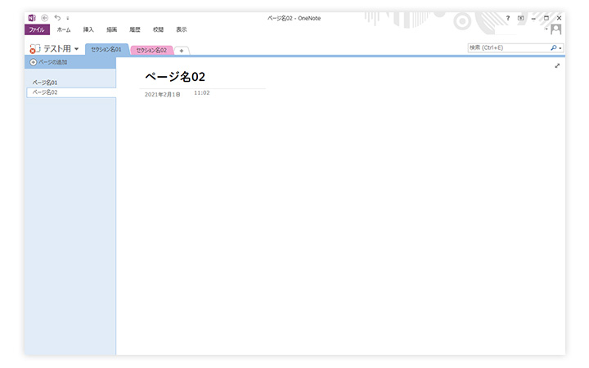The height and width of the screenshot is (368, 589).
Task: Maximize the OneNote window
Action: [x=546, y=18]
